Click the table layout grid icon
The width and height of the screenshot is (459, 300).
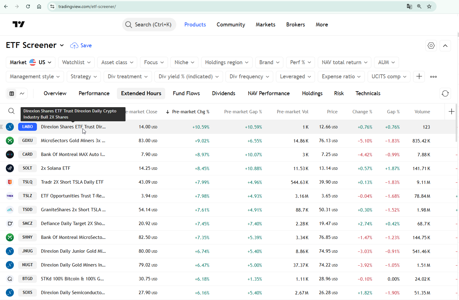tap(12, 94)
